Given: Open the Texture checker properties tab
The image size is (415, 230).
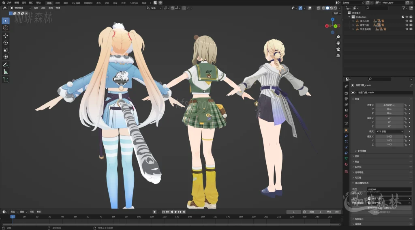Looking at the screenshot, I should click(x=346, y=172).
